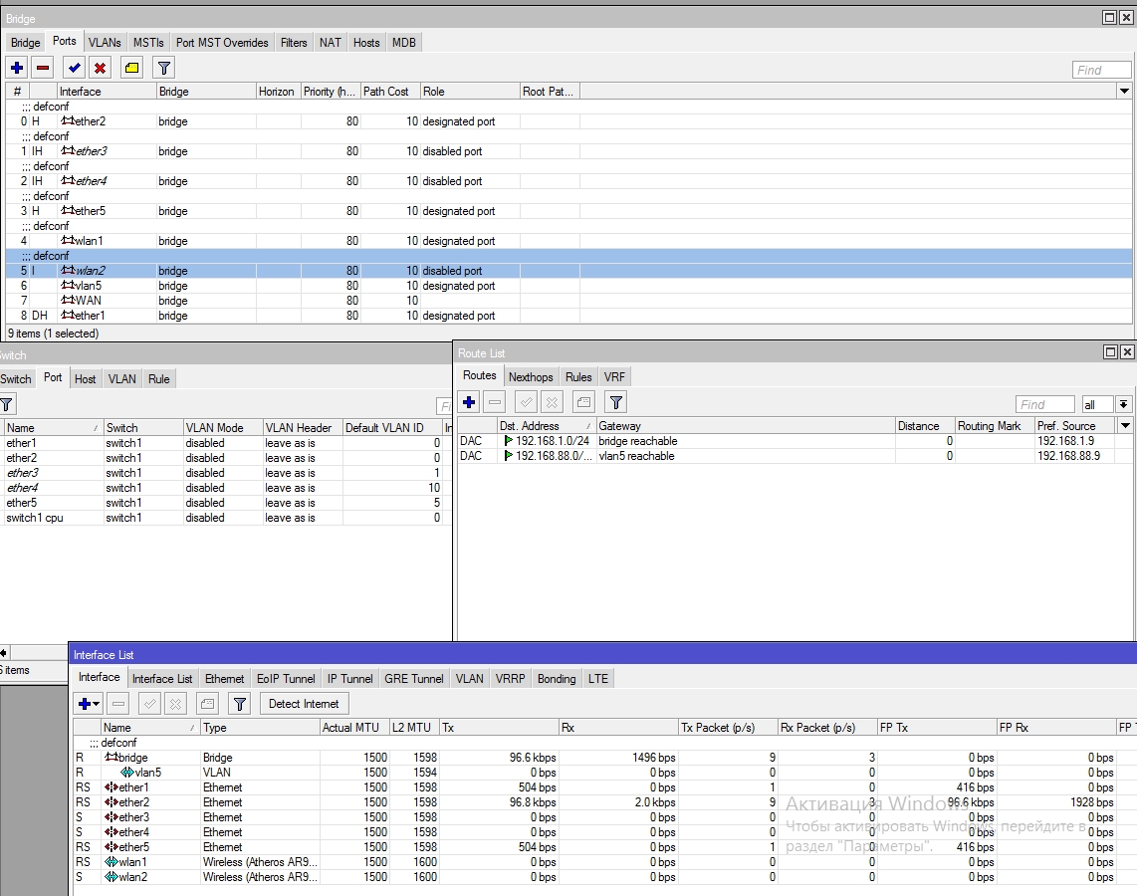
Task: Open Ethernet tab in Interface List
Action: [x=225, y=679]
